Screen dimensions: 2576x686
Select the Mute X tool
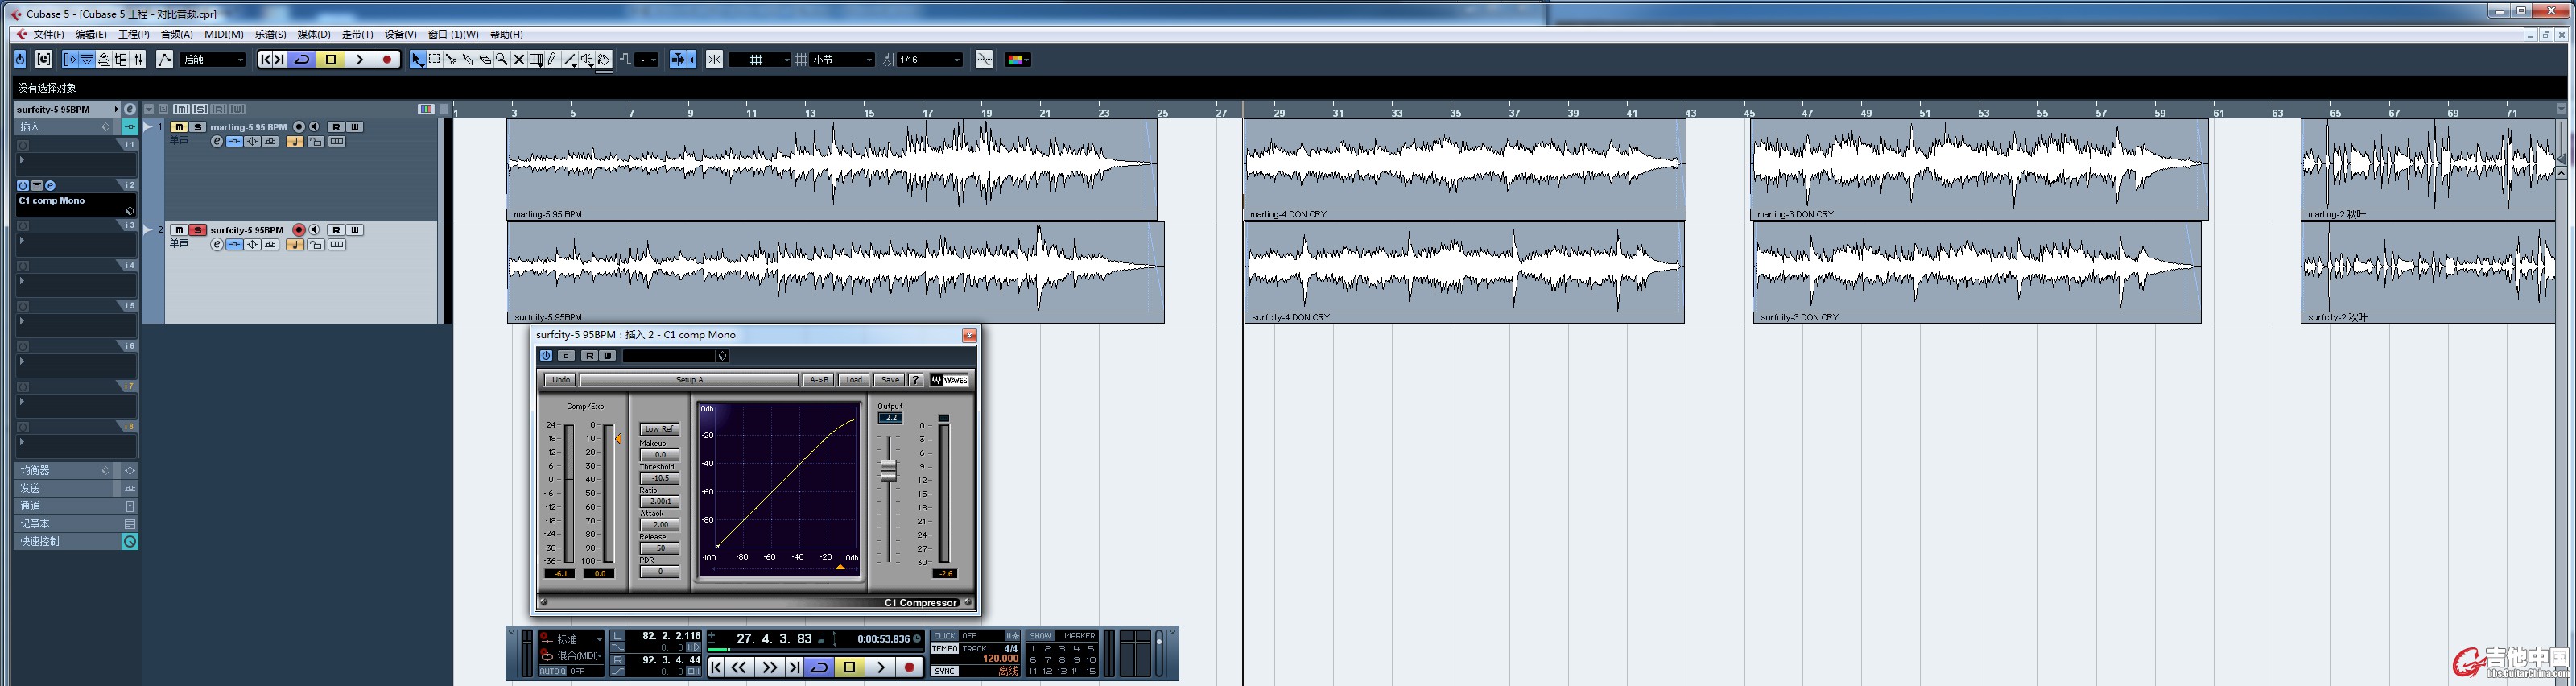(x=519, y=60)
